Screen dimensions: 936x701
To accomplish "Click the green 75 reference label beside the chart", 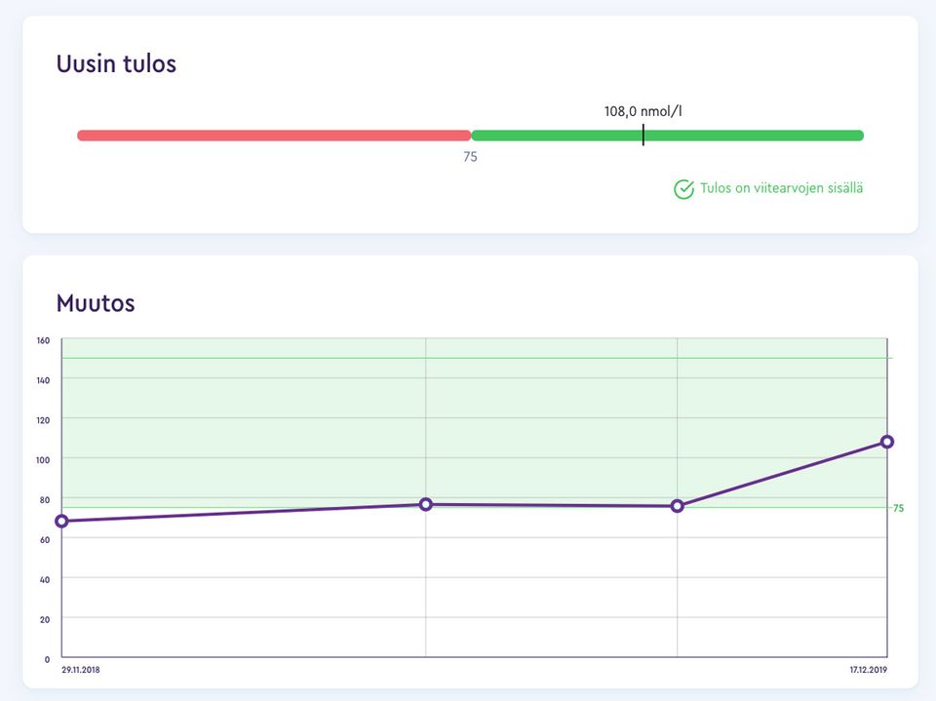I will (x=898, y=508).
